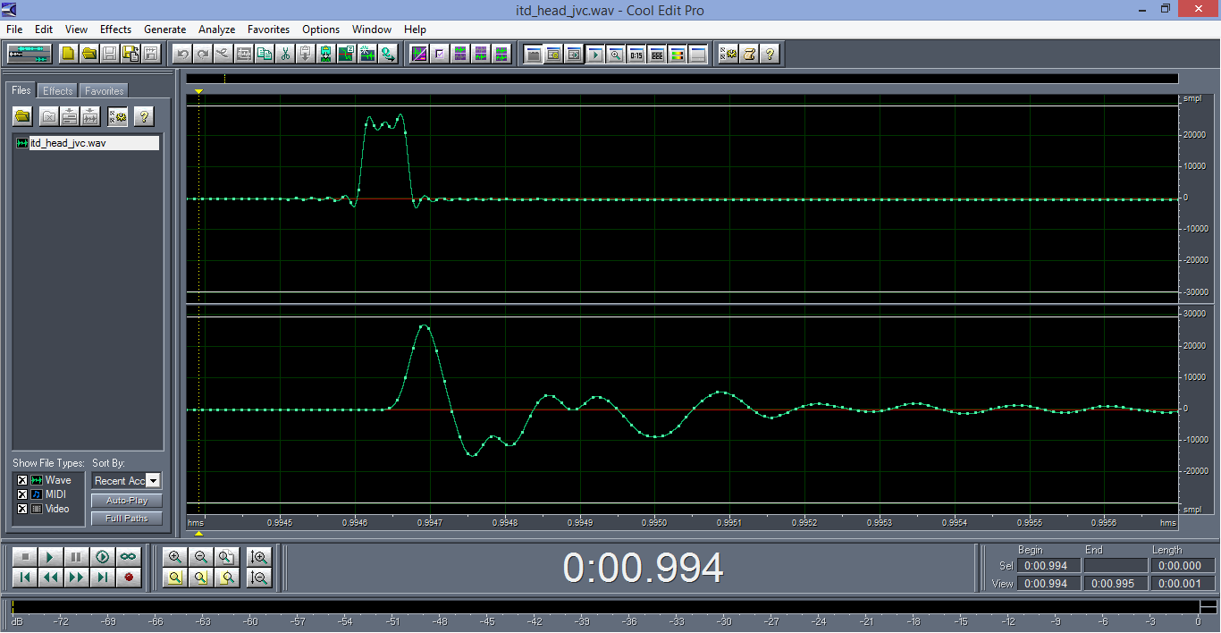The height and width of the screenshot is (633, 1221).
Task: Click toolbar scroll icon next to Help
Action: point(749,54)
